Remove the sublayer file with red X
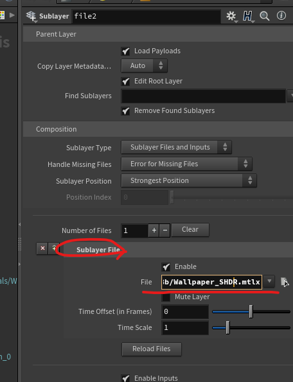Image resolution: width=293 pixels, height=382 pixels. coord(42,248)
